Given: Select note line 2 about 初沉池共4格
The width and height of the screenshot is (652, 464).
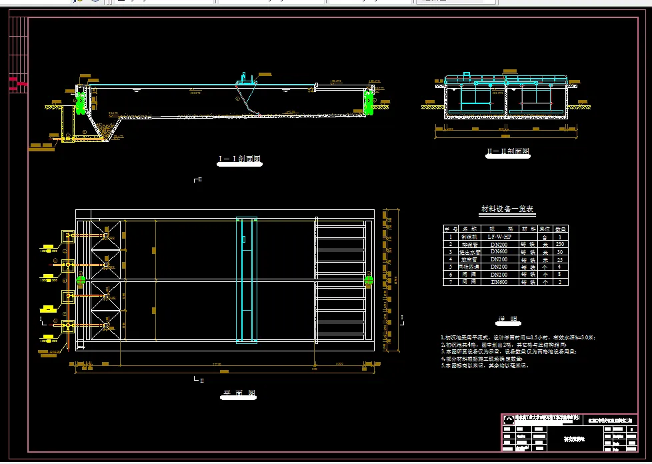Looking at the screenshot, I should coord(503,345).
